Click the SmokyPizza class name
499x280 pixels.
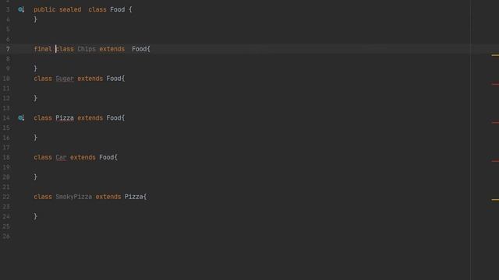(74, 197)
